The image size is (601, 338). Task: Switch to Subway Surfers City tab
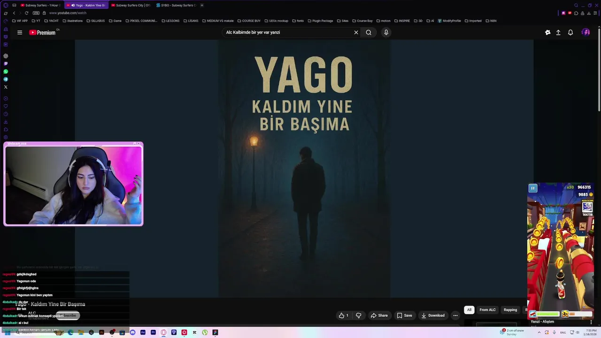[x=131, y=5]
